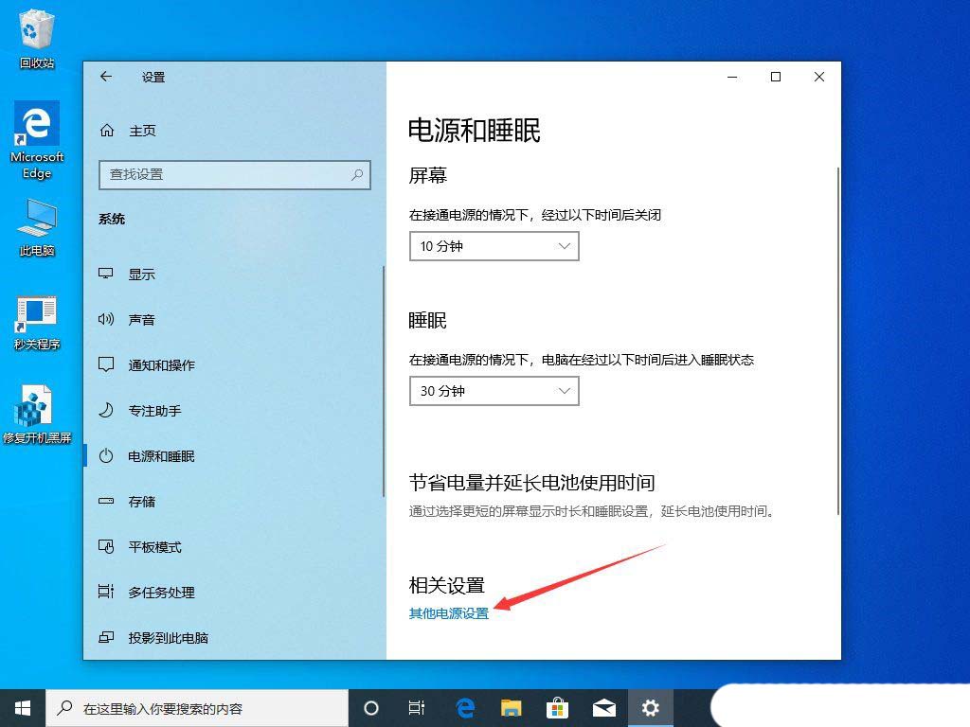Click the 查找设置 search field

point(234,175)
